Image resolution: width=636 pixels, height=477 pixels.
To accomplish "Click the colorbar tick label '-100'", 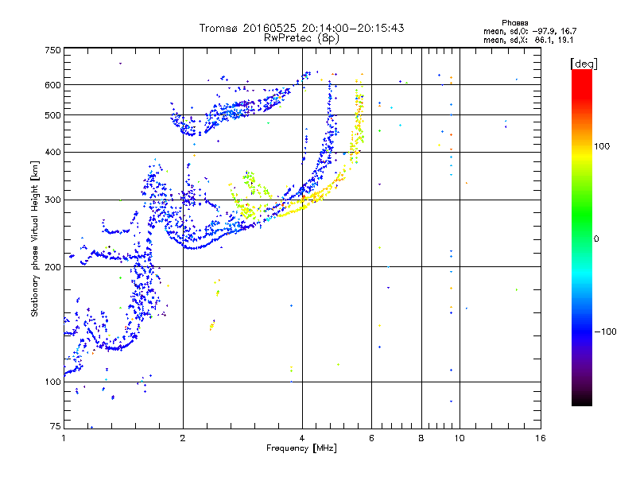I will pyautogui.click(x=606, y=332).
